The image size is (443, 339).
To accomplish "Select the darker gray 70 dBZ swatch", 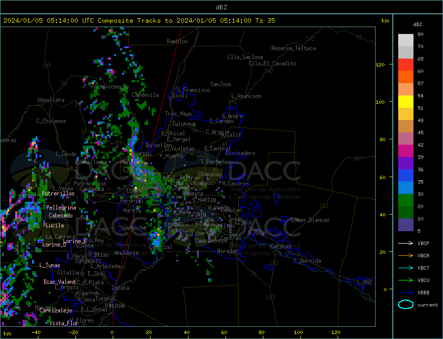I will pyautogui.click(x=406, y=53).
